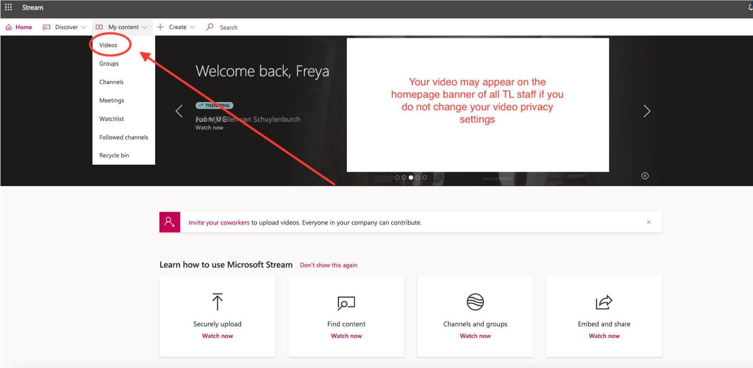Click the Find content search icon

pos(346,303)
